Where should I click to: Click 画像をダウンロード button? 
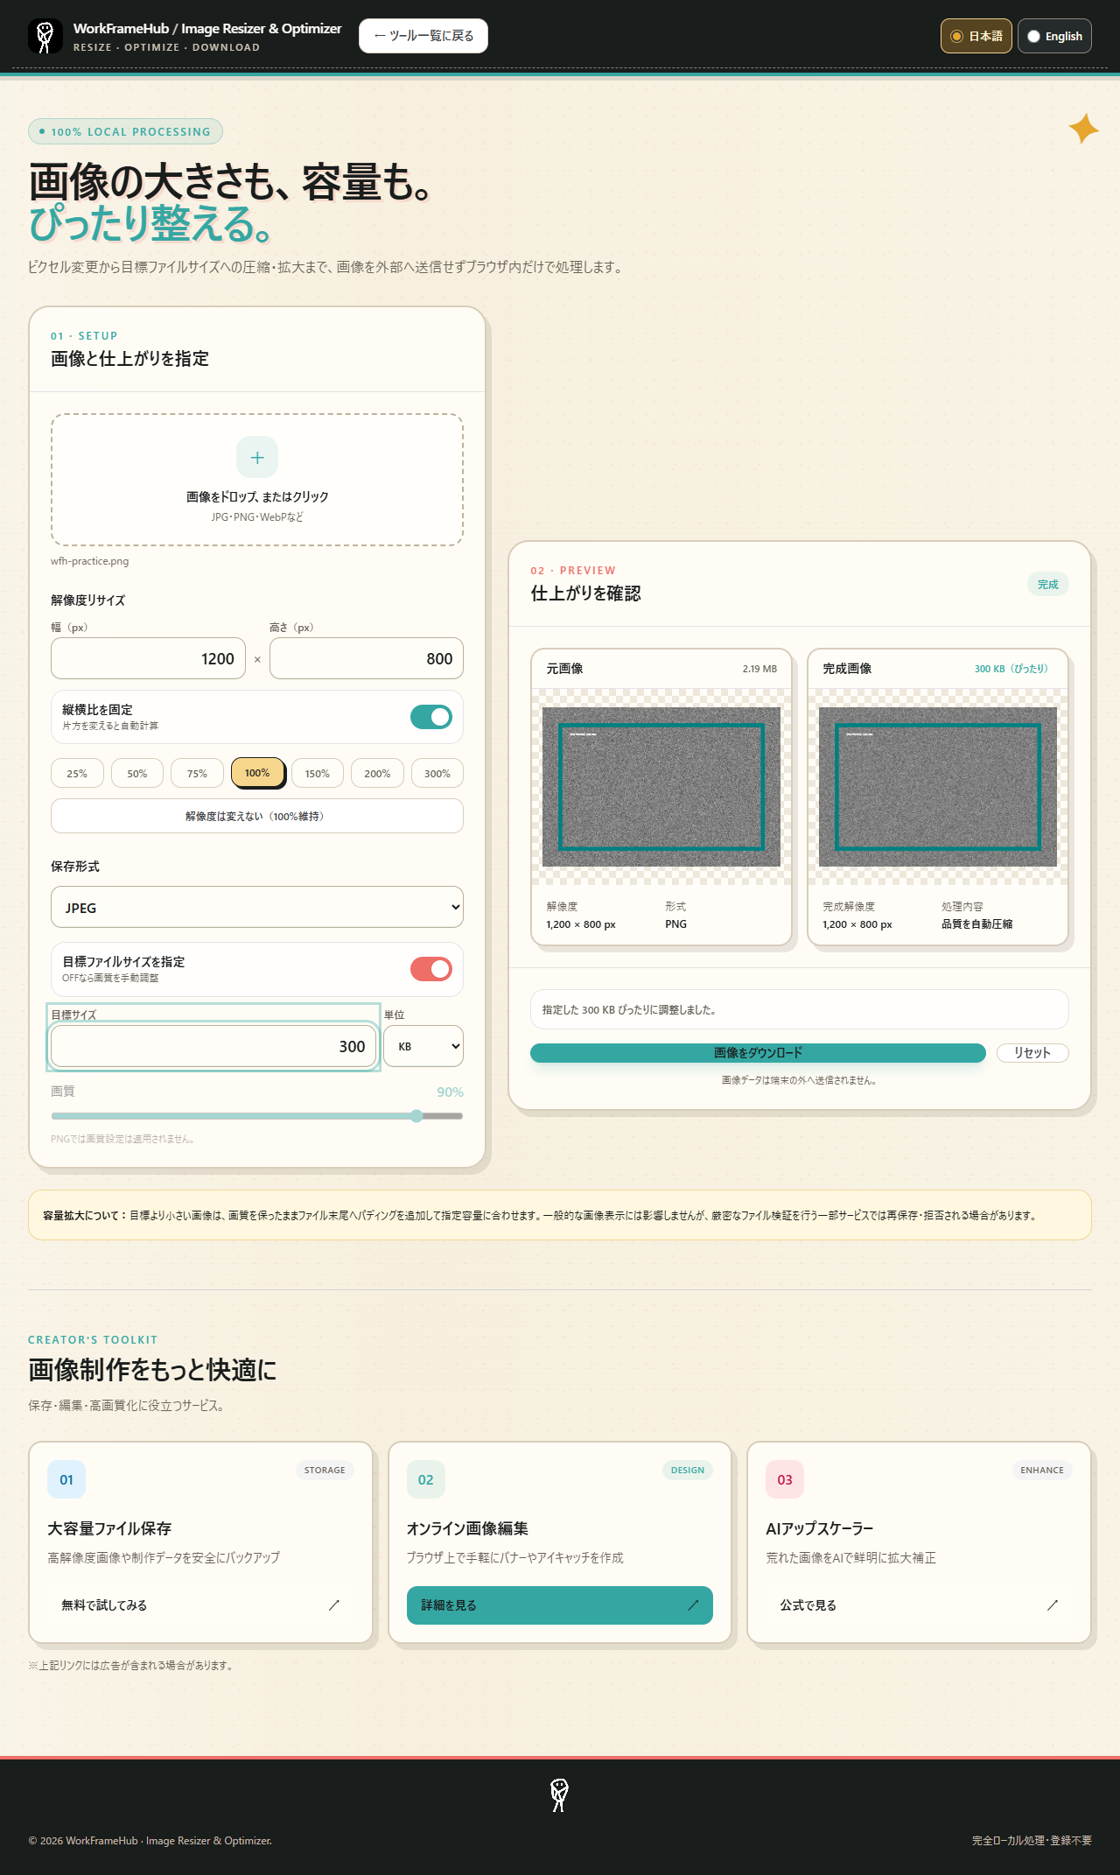[x=758, y=1053]
